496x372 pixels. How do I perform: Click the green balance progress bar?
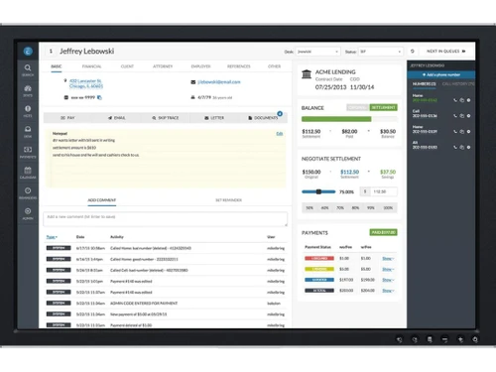[x=336, y=119]
